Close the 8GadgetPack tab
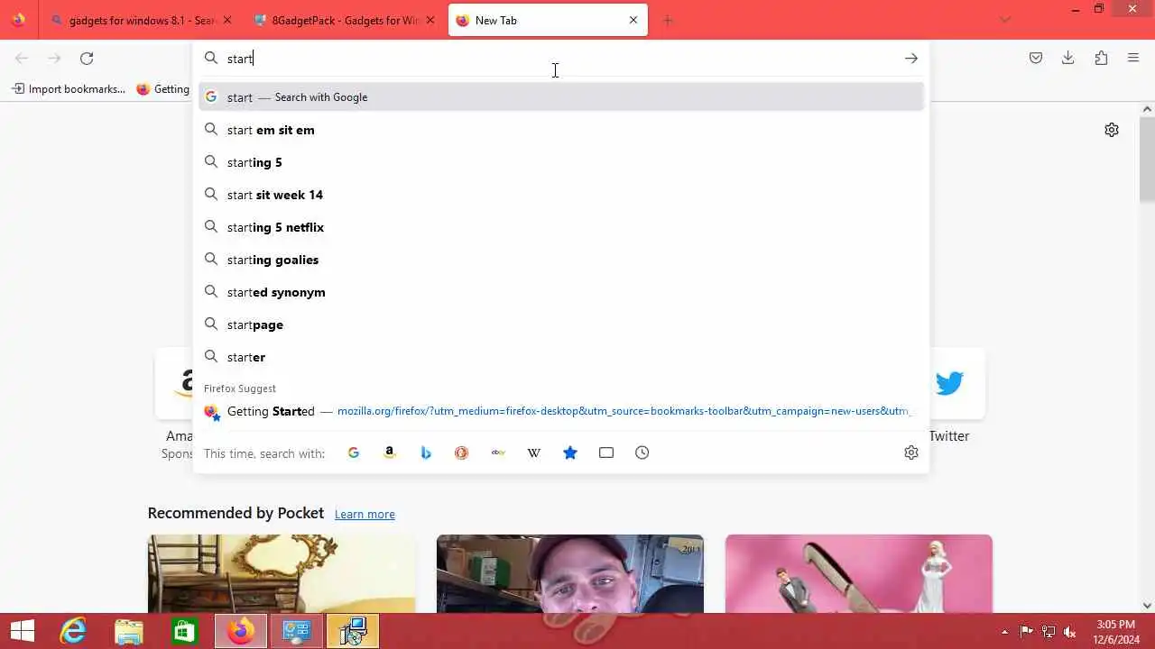The height and width of the screenshot is (649, 1155). coord(430,20)
